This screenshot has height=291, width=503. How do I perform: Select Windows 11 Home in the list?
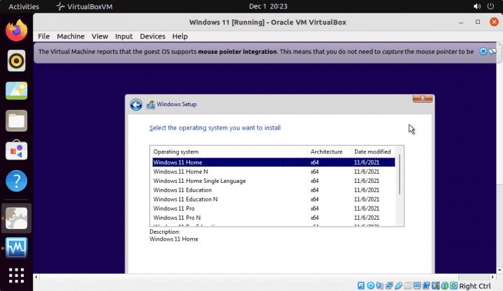click(x=274, y=162)
